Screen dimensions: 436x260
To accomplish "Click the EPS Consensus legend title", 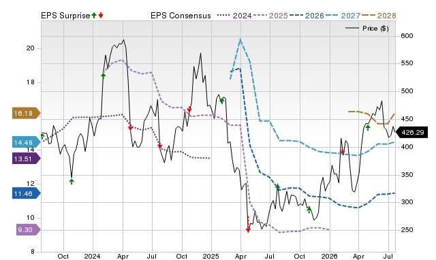I will point(181,16).
